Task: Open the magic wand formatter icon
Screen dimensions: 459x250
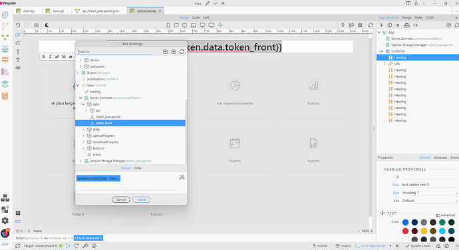Action: click(x=182, y=178)
